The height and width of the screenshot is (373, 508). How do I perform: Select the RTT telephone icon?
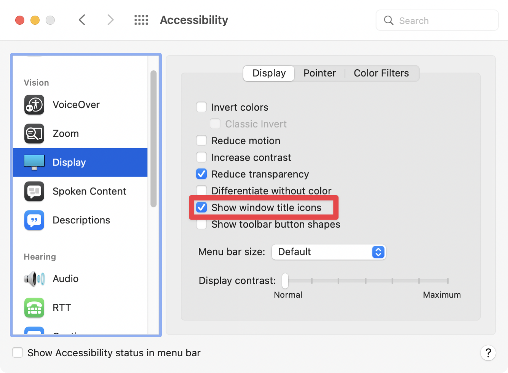[34, 308]
